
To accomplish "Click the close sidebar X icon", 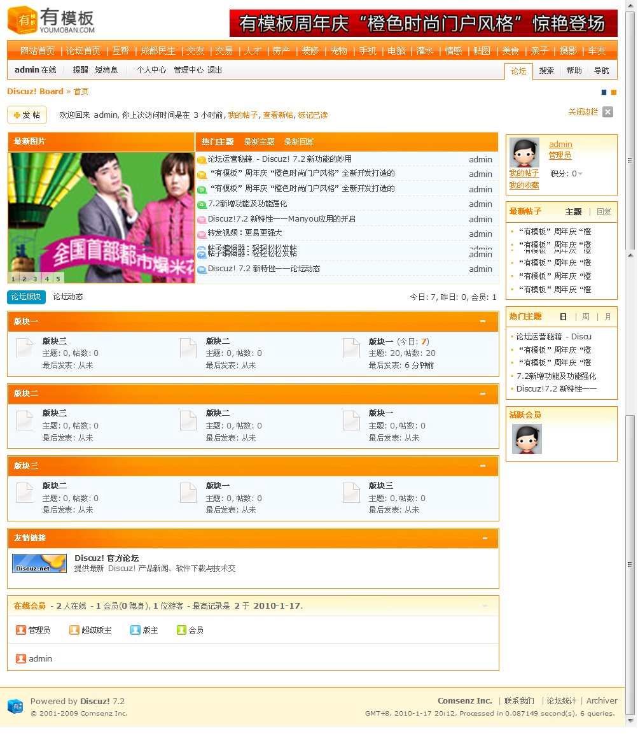I will point(607,111).
